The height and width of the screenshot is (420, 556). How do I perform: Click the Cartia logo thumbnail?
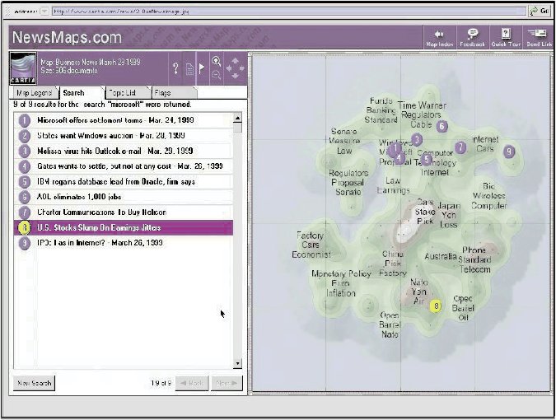pos(23,68)
